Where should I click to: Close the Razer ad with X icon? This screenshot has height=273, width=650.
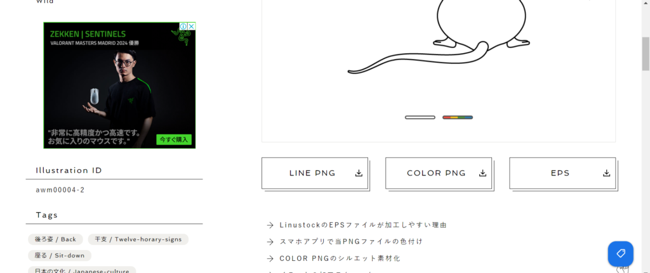[x=192, y=26]
